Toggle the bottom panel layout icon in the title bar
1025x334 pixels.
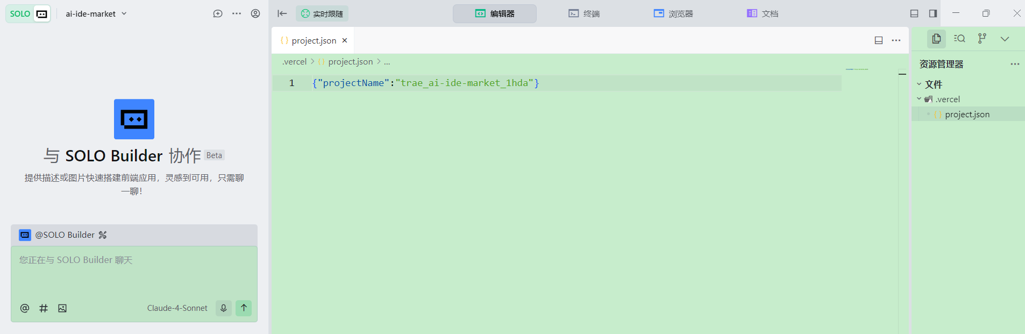click(914, 13)
